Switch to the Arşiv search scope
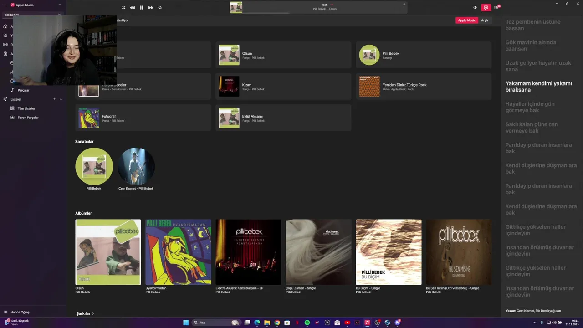This screenshot has height=328, width=583. [x=485, y=20]
